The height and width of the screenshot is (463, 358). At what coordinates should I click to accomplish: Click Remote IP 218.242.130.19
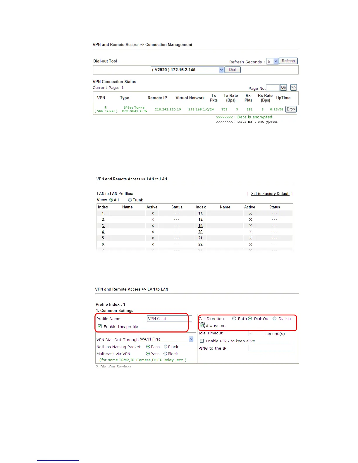tap(168, 109)
